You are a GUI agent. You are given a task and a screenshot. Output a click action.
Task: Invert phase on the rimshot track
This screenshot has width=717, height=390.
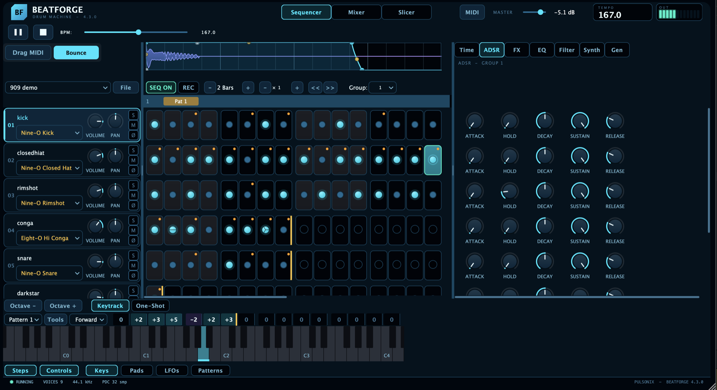tap(133, 205)
